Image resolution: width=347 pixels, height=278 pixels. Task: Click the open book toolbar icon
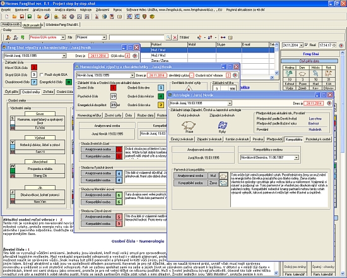tap(119, 16)
